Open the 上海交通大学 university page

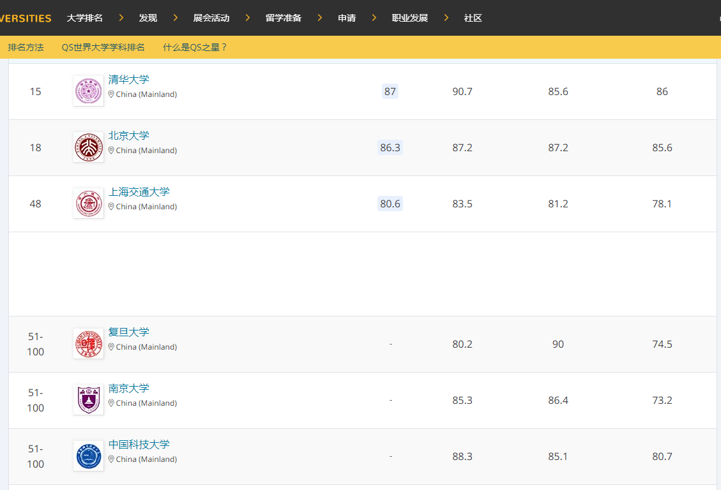click(x=139, y=191)
